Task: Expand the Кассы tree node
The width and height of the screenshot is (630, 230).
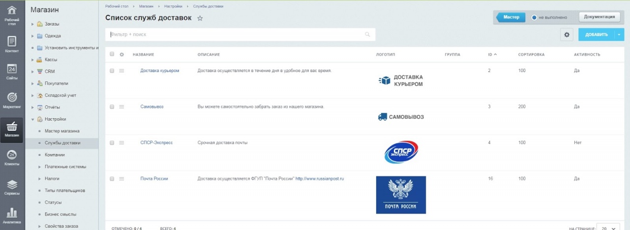Action: click(x=32, y=60)
